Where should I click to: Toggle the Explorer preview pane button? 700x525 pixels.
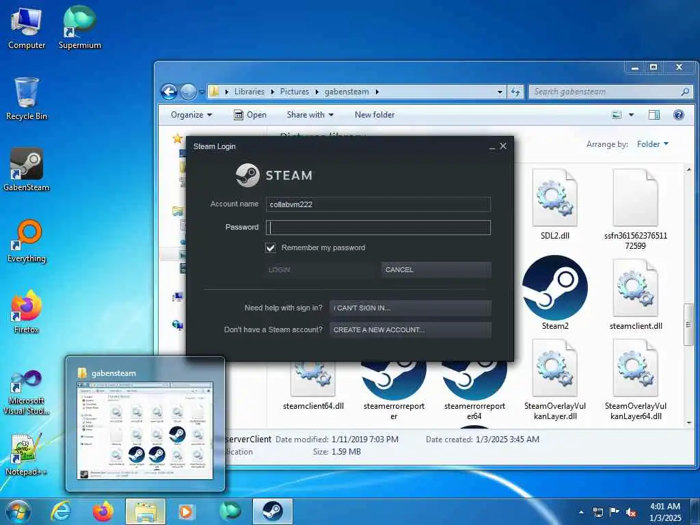[x=654, y=115]
